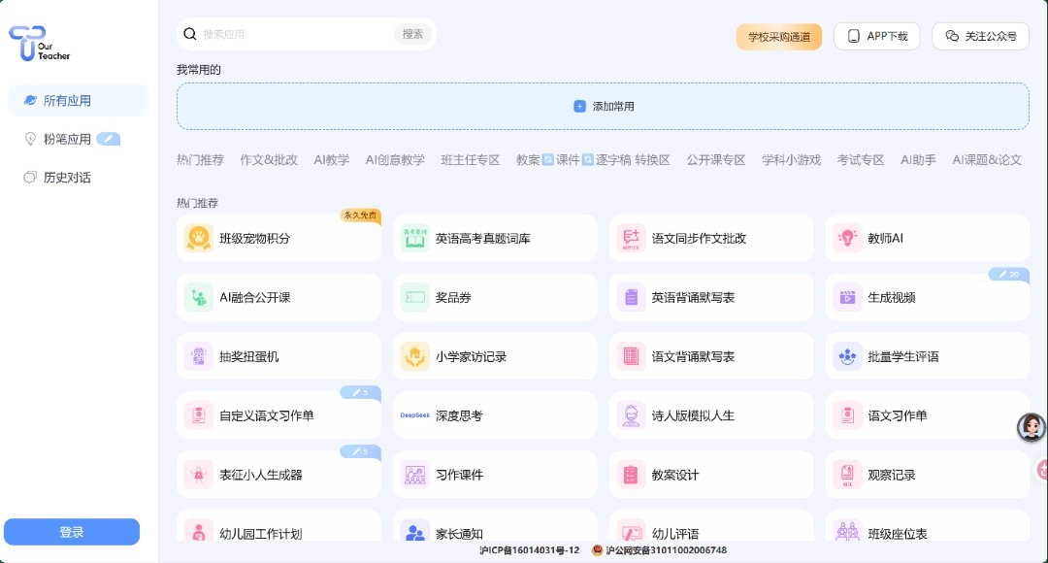This screenshot has width=1048, height=563.
Task: Select 所有应用 in the sidebar
Action: [x=79, y=101]
